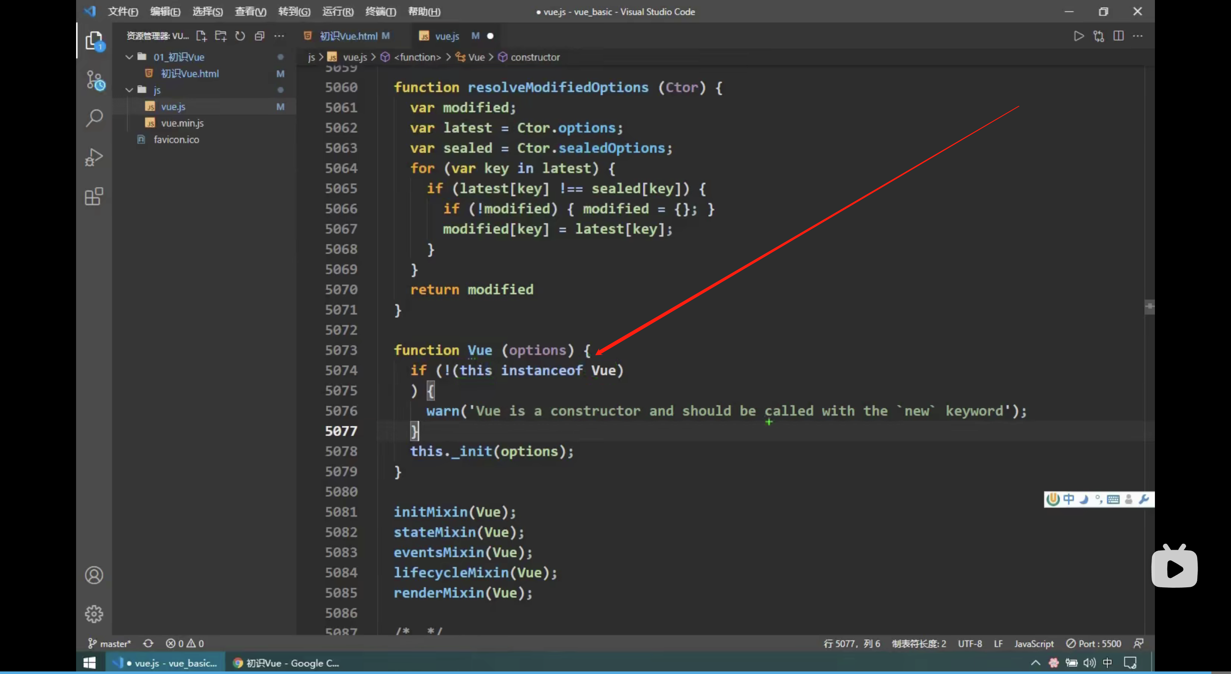The image size is (1231, 674).
Task: Open changes compare icon in editor toolbar
Action: point(1098,36)
